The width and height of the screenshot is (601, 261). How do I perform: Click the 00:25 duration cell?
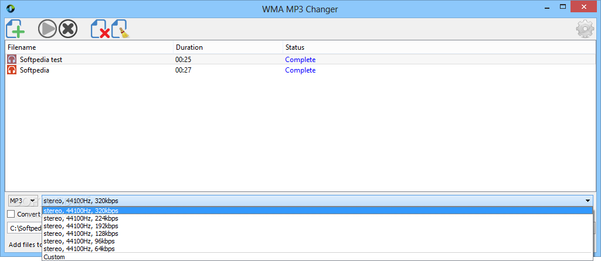[x=184, y=60]
